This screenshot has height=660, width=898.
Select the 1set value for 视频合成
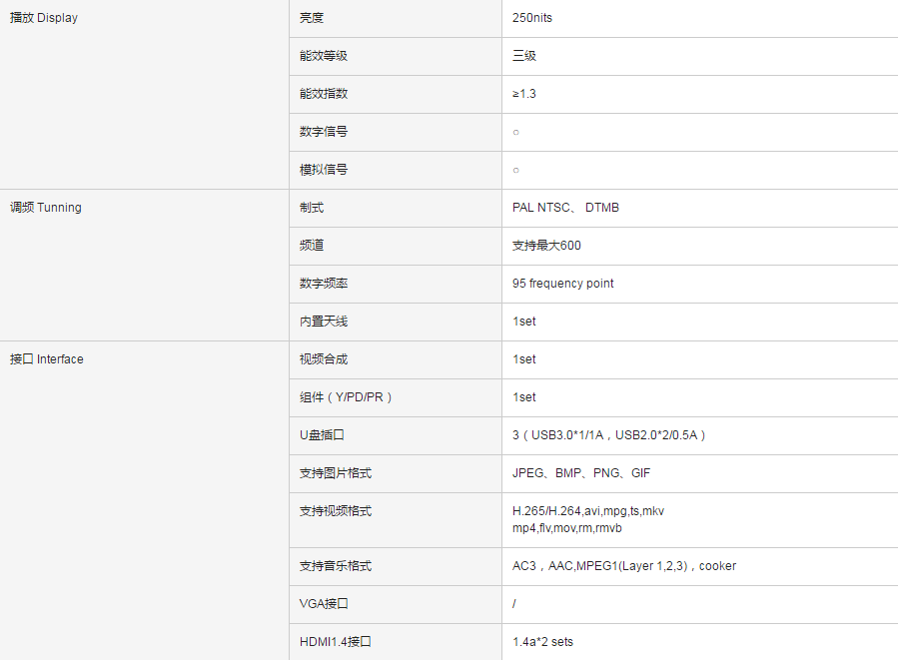tap(524, 359)
